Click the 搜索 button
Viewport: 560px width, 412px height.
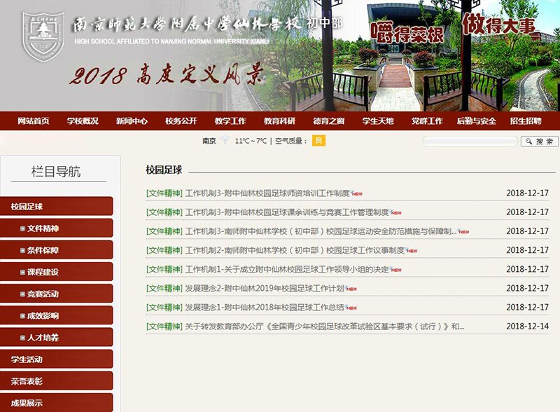pyautogui.click(x=539, y=142)
